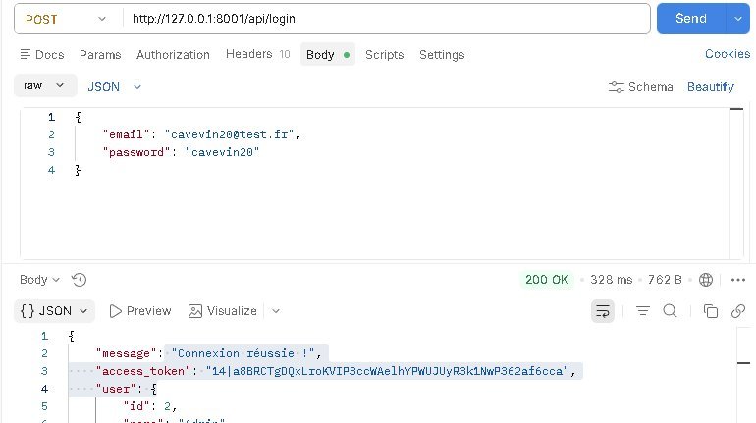
Task: Open the response more options ellipsis
Action: 738,280
